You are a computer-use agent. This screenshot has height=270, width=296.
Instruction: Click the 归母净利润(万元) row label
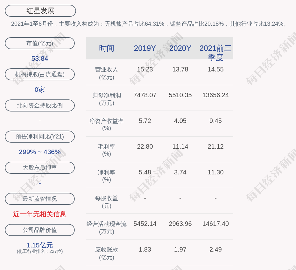(x=107, y=99)
